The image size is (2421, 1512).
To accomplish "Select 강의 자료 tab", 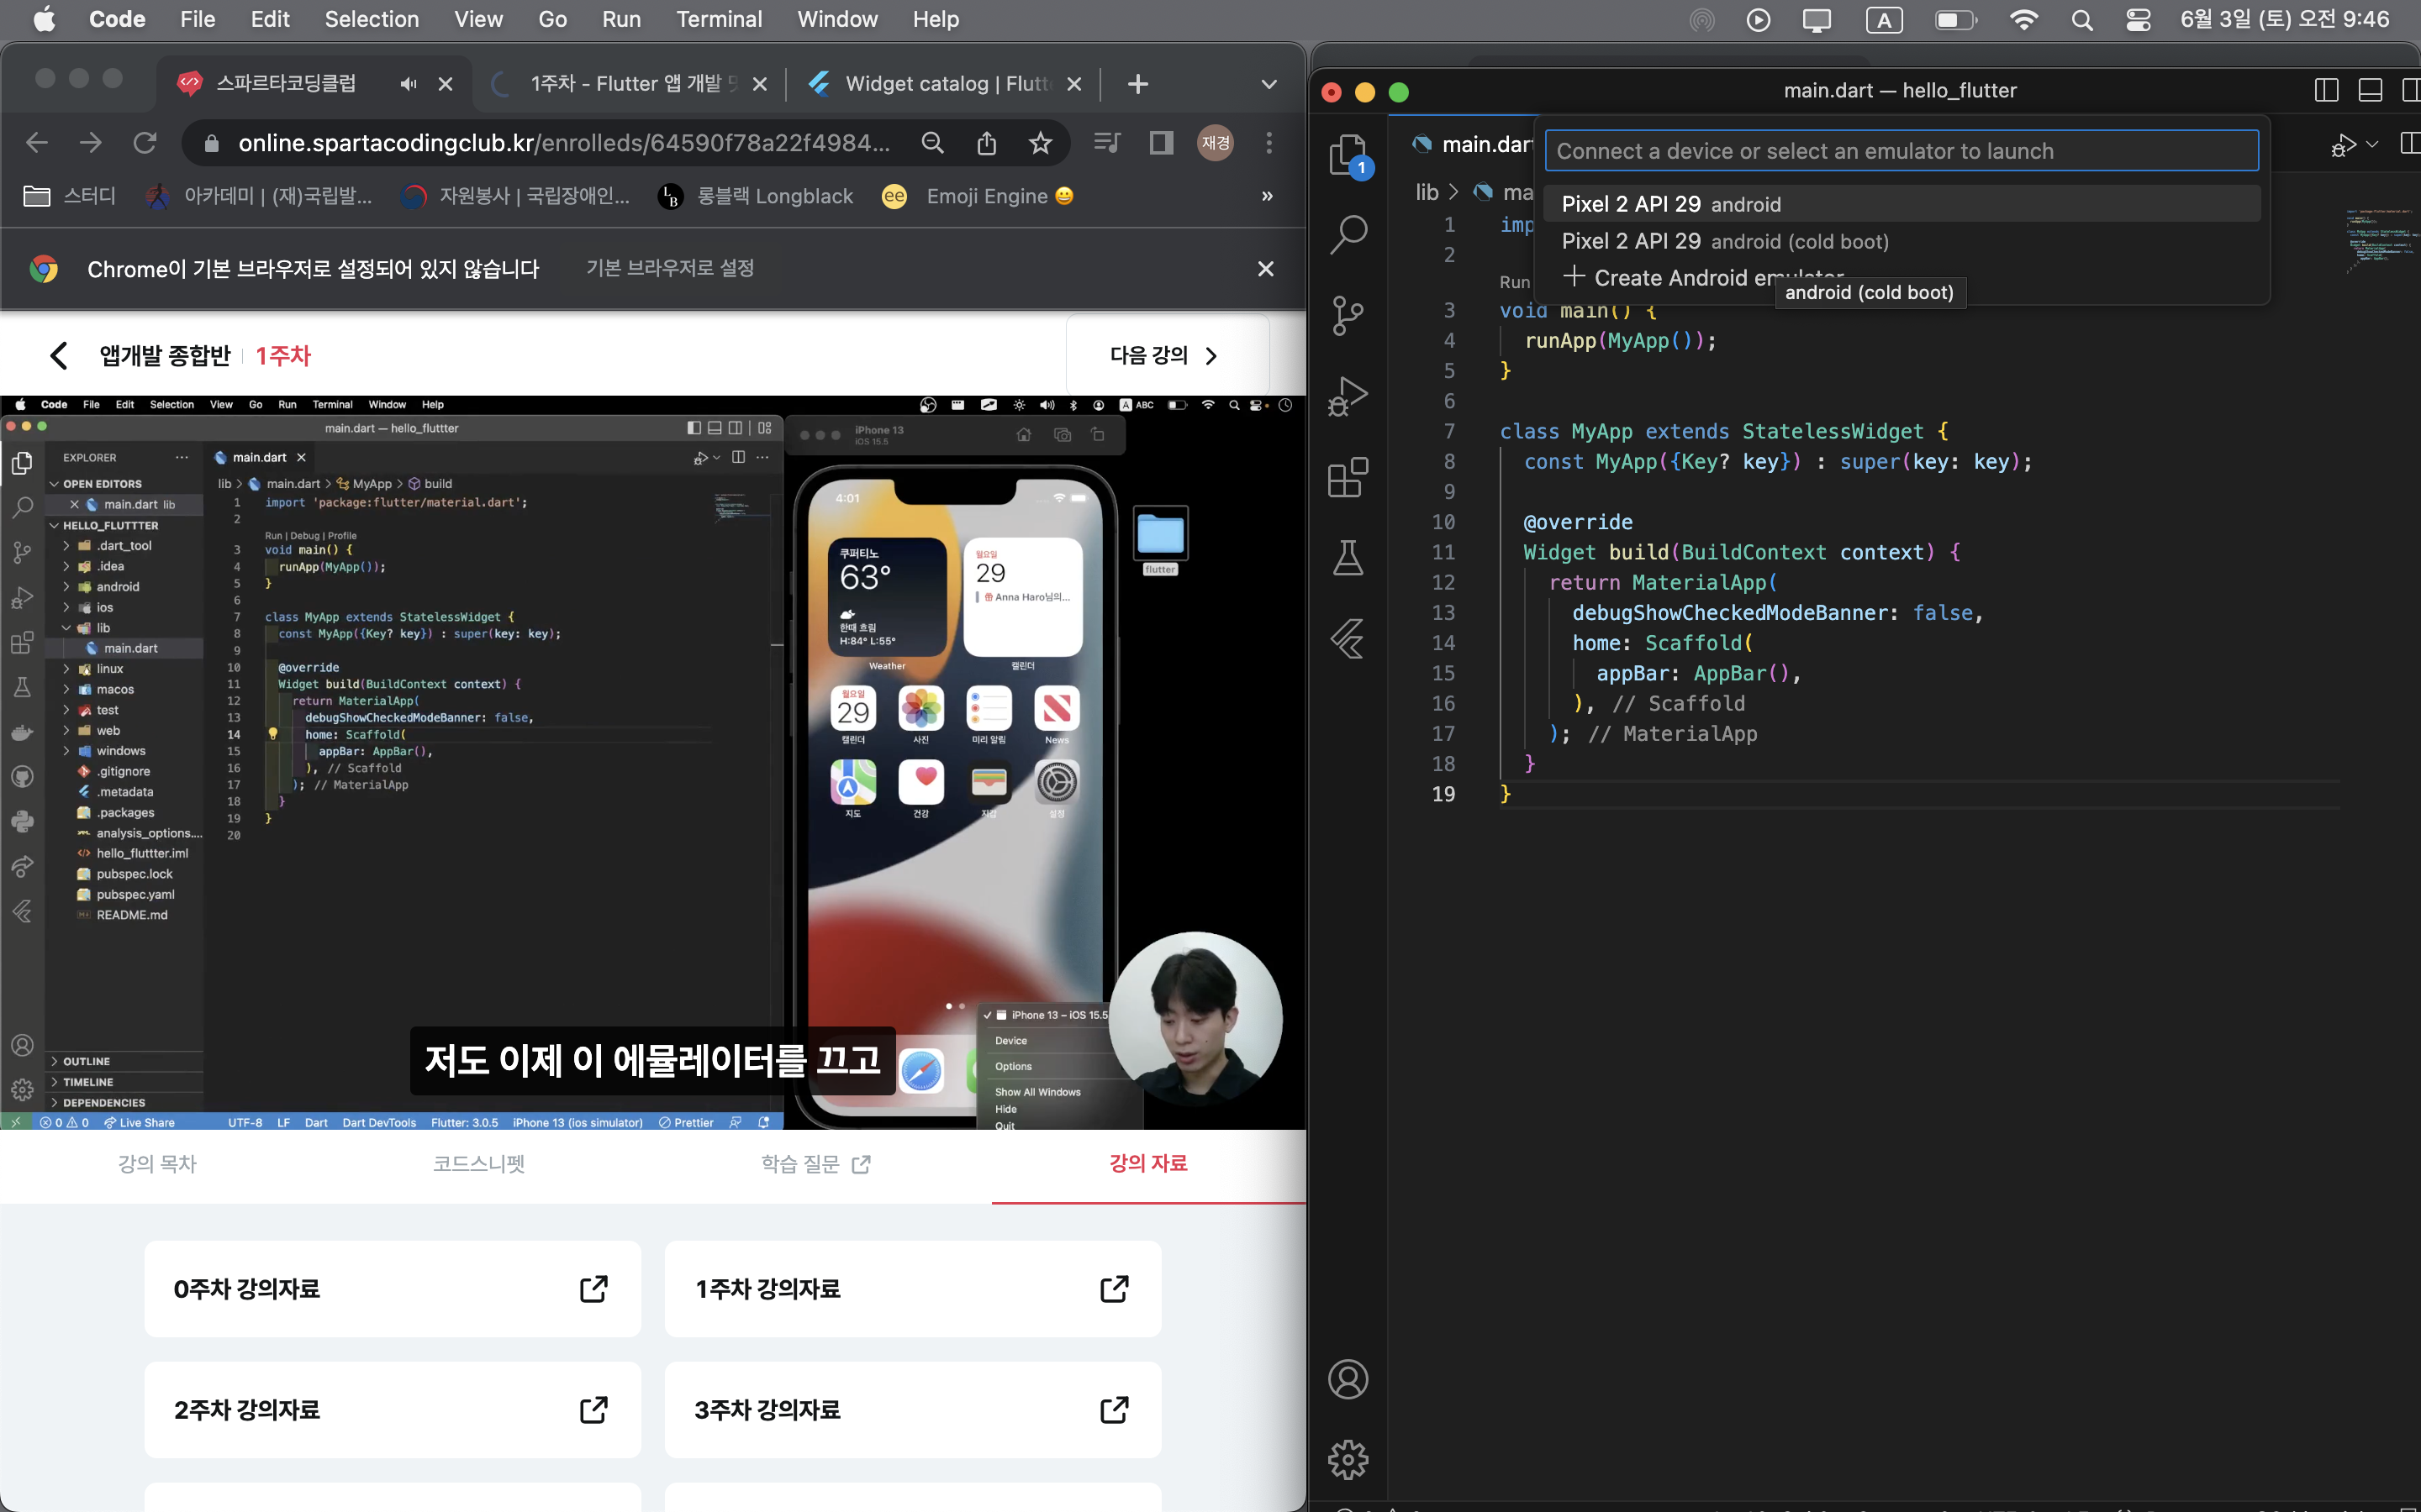I will pos(1147,1163).
